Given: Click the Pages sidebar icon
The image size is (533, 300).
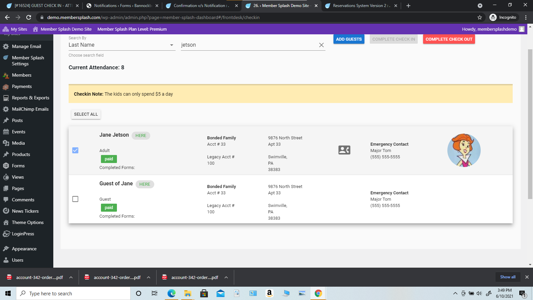Looking at the screenshot, I should coord(6,188).
